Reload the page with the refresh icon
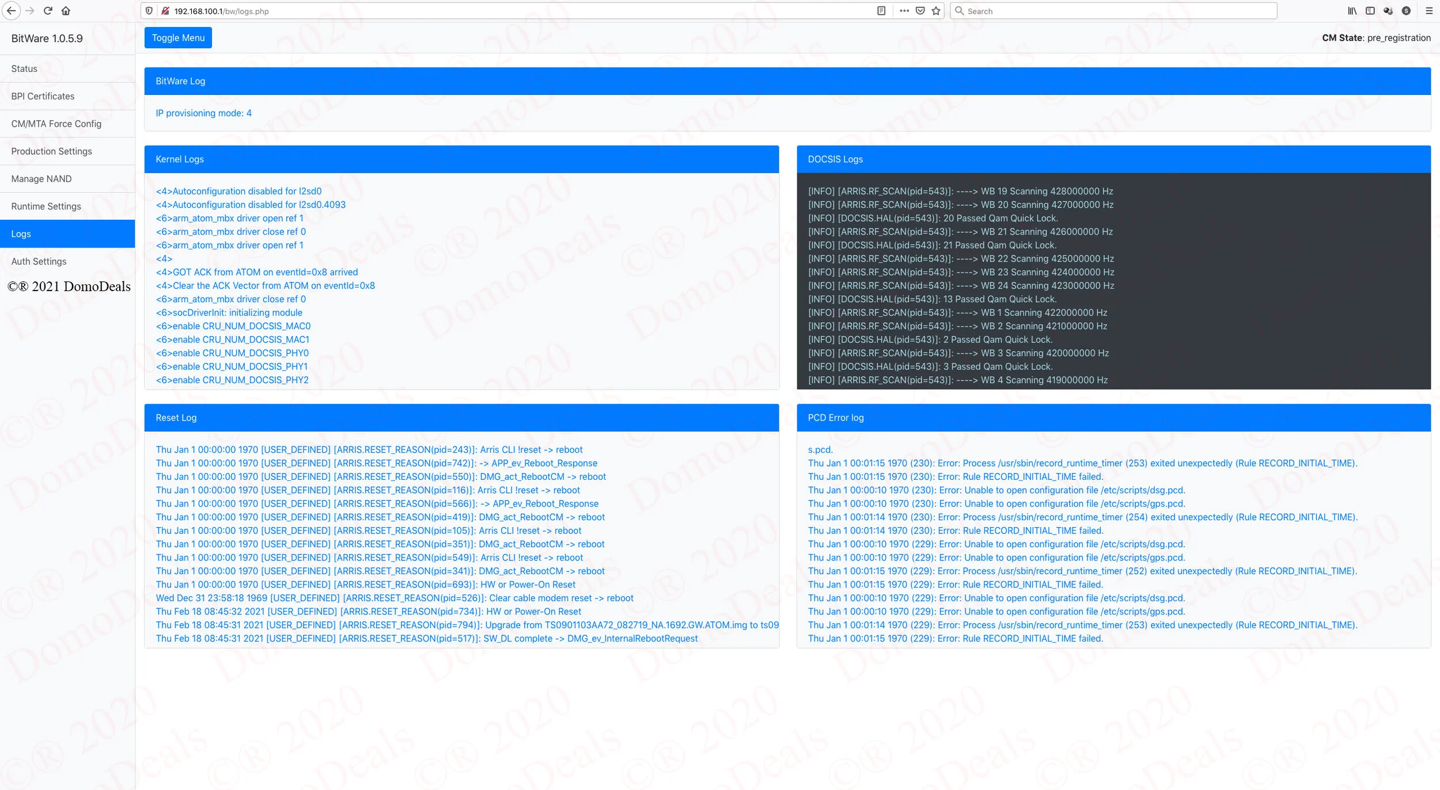 pyautogui.click(x=48, y=11)
